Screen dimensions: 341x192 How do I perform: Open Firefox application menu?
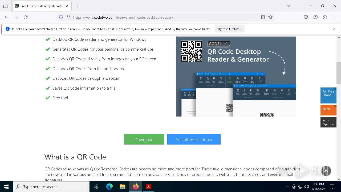(x=335, y=17)
